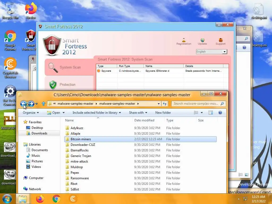The width and height of the screenshot is (272, 204).
Task: Open the view options dropdown arrow
Action: click(x=202, y=113)
